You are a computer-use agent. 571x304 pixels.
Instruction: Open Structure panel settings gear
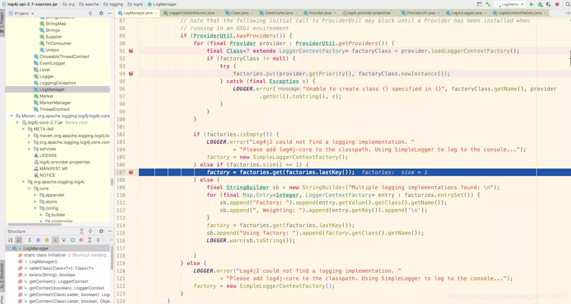pyautogui.click(x=101, y=231)
